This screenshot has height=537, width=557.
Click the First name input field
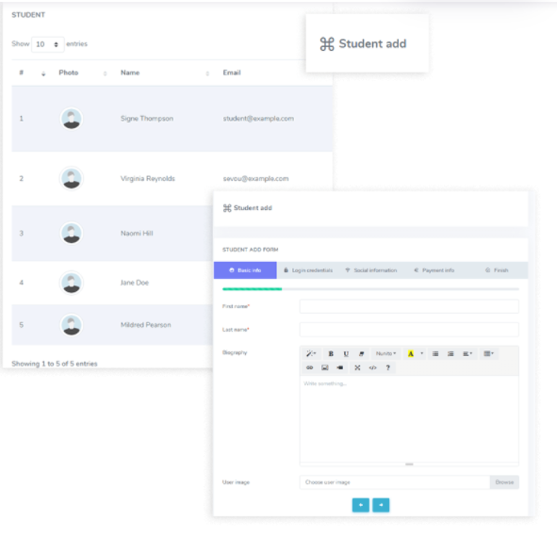click(409, 306)
